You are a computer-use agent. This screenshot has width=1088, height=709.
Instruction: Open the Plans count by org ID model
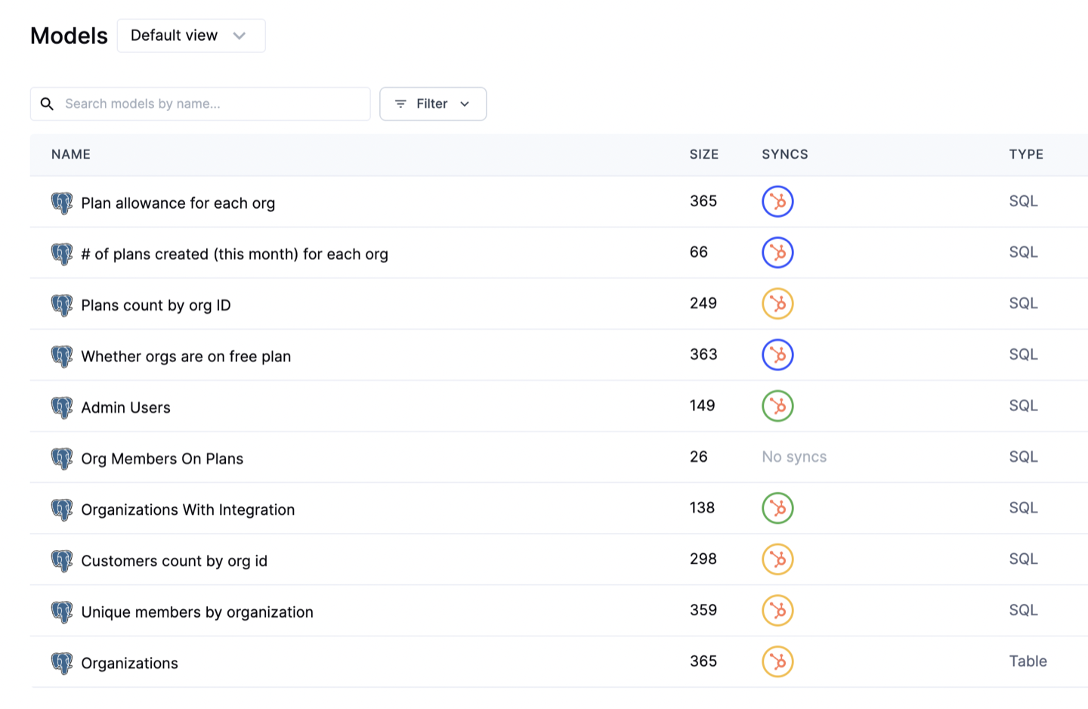pos(156,305)
